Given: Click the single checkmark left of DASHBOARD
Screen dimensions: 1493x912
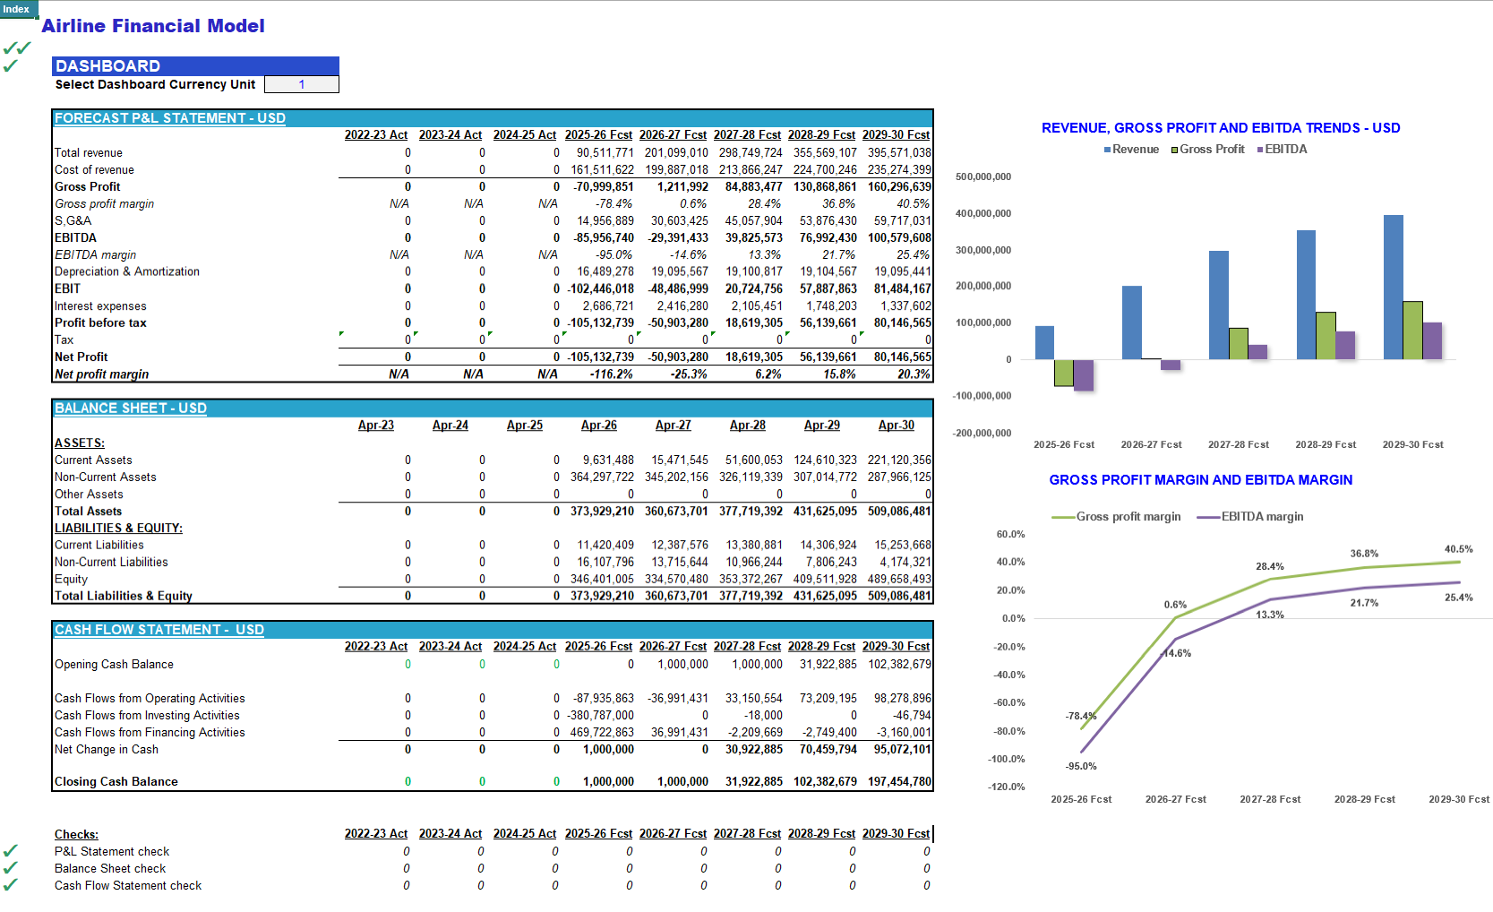Looking at the screenshot, I should point(11,65).
